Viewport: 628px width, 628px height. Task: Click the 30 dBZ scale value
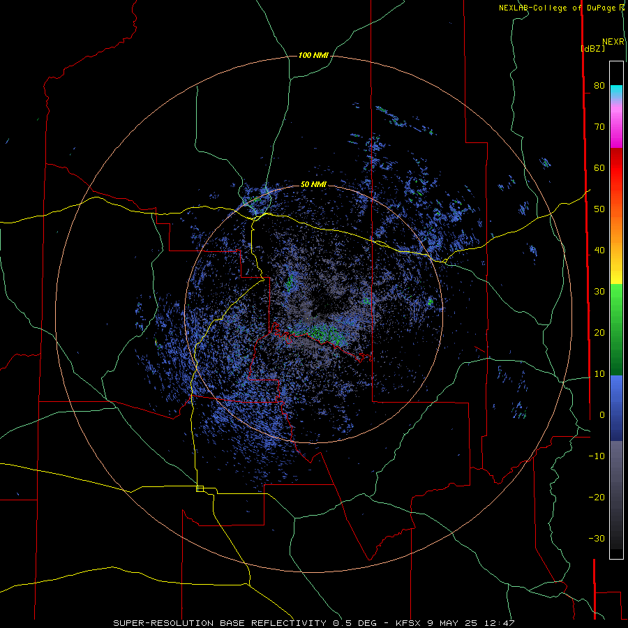click(599, 292)
